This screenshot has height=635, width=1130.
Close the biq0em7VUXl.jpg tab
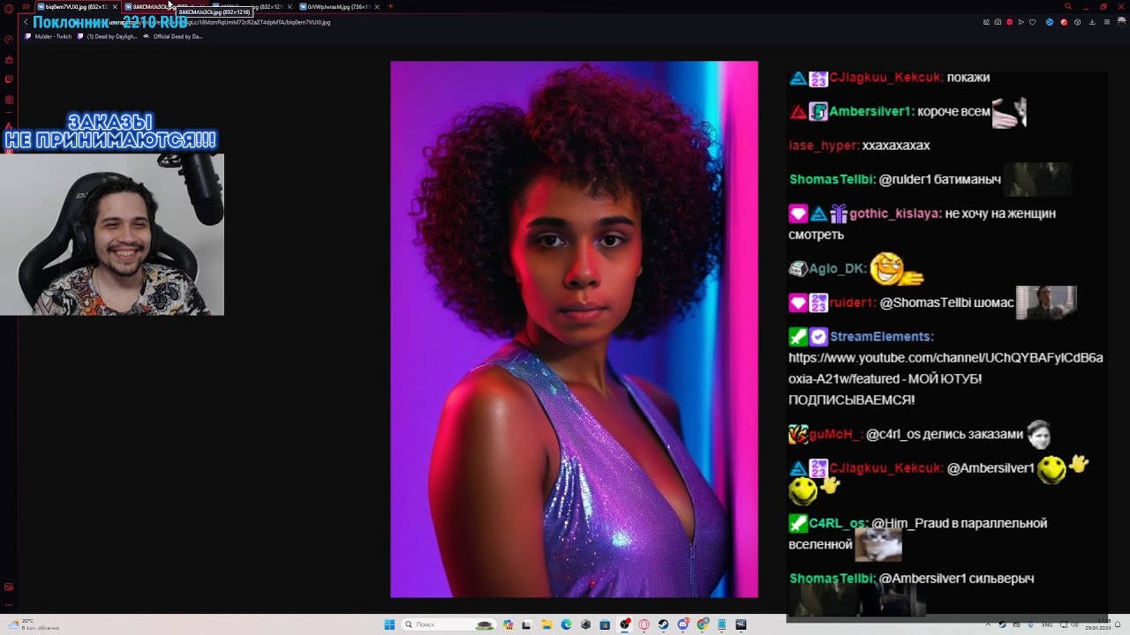pyautogui.click(x=115, y=6)
